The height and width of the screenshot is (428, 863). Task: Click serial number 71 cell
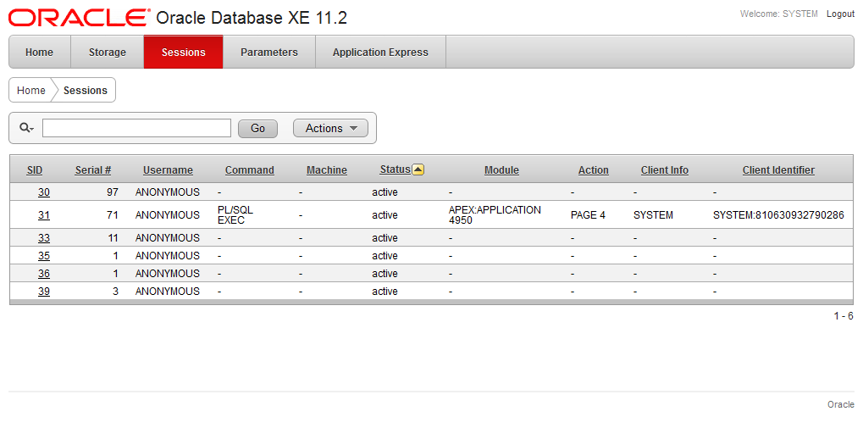(113, 214)
